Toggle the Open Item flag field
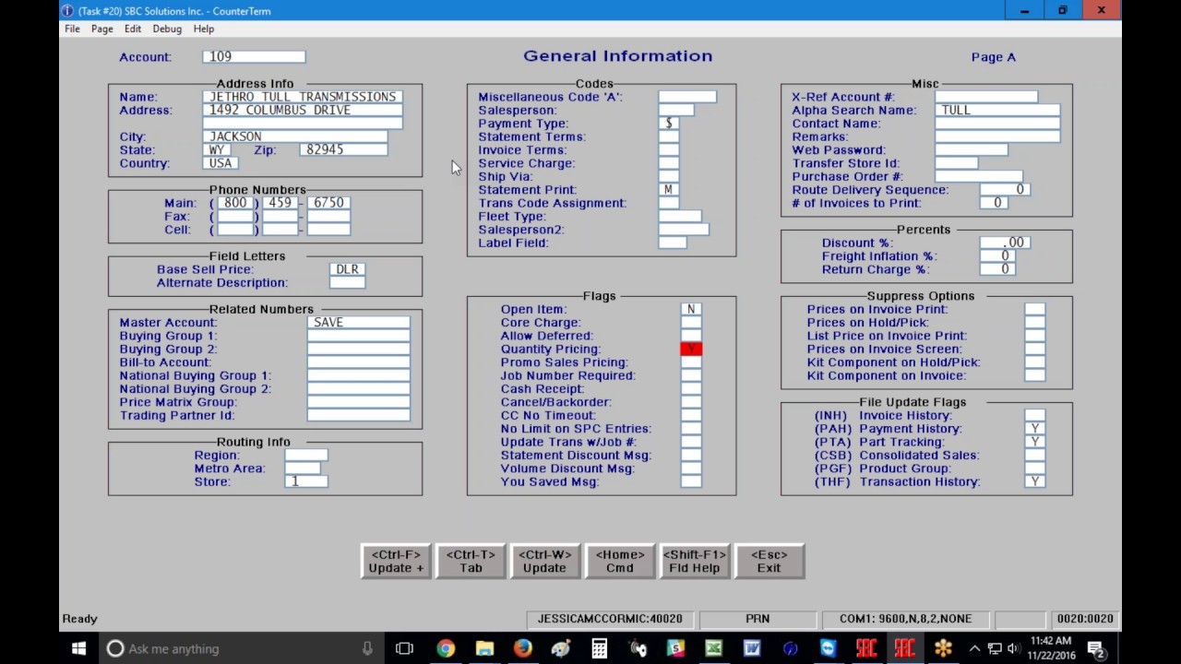This screenshot has height=664, width=1181. coord(691,309)
